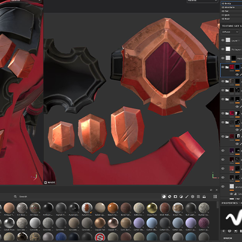Image resolution: width=242 pixels, height=242 pixels.
Task: Click the assets Search field
Action: click(87, 197)
